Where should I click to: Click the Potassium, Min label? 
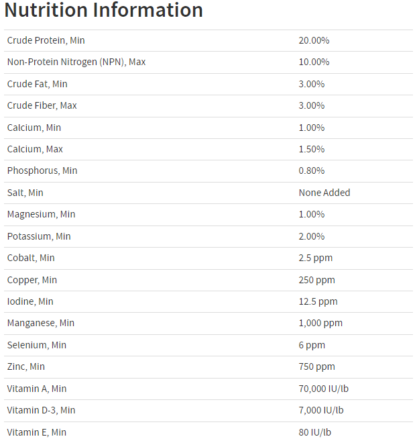(x=39, y=236)
